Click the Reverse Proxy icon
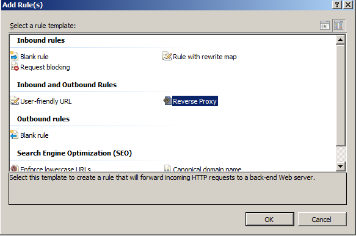The height and width of the screenshot is (236, 356). click(167, 101)
